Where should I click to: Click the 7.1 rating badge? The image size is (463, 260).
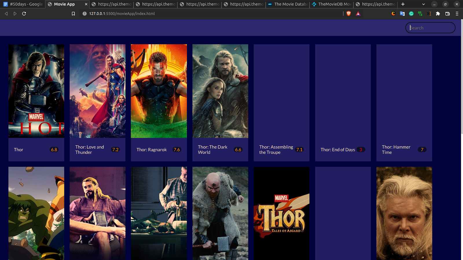pyautogui.click(x=299, y=150)
